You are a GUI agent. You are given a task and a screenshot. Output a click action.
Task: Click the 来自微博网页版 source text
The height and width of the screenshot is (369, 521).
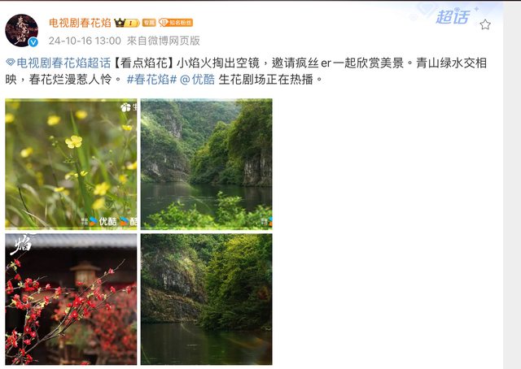coord(164,41)
